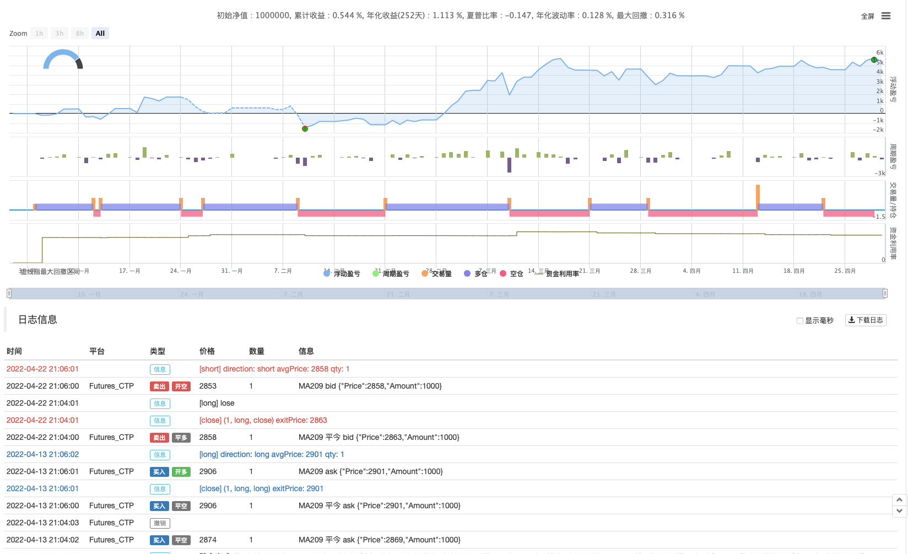This screenshot has width=908, height=554.
Task: Click '[close] (1, long, long) exitPrice: 2901' message
Action: pyautogui.click(x=262, y=488)
